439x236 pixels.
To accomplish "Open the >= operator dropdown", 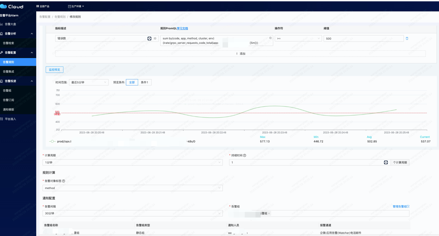I will pyautogui.click(x=298, y=38).
